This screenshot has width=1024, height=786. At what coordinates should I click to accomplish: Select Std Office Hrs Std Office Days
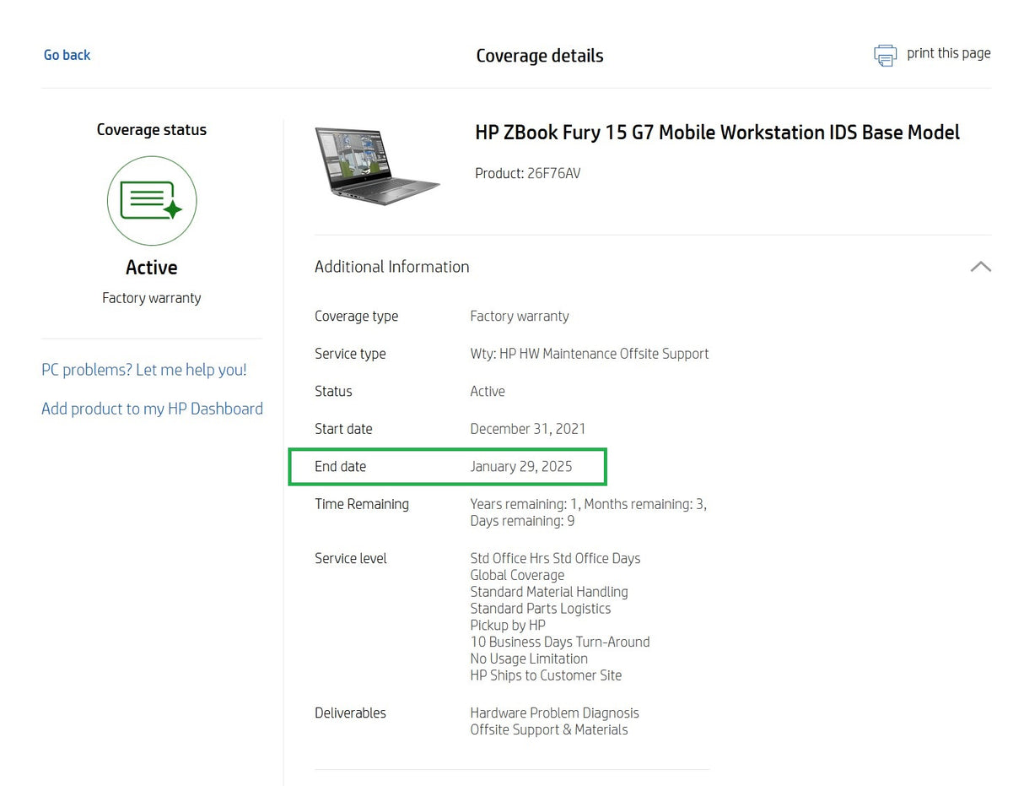tap(555, 559)
